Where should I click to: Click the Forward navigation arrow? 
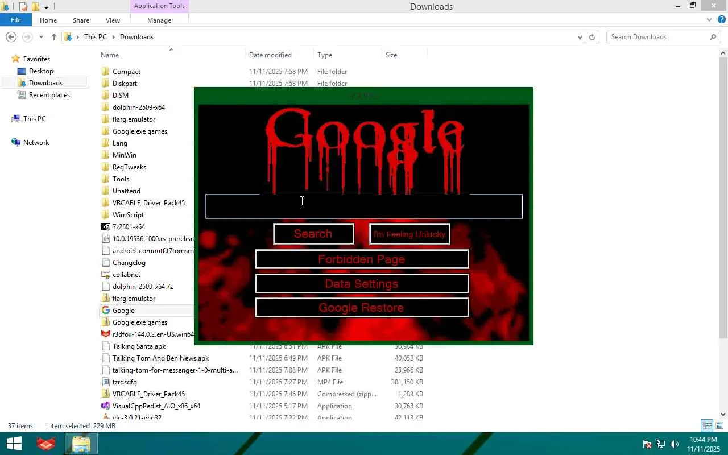[x=27, y=37]
